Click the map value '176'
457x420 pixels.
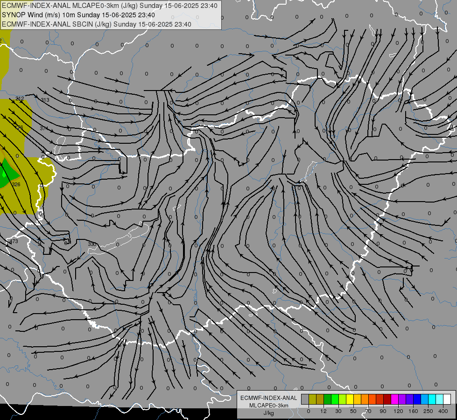[19, 127]
